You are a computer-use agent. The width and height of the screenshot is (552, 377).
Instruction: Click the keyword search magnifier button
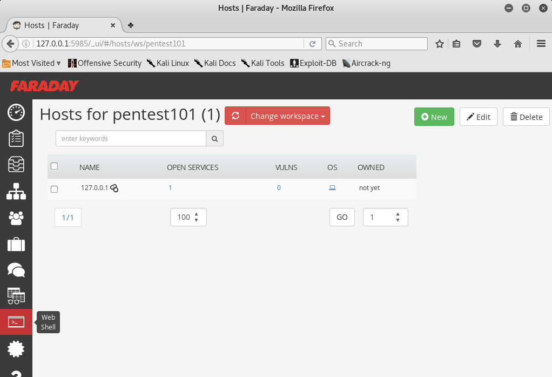215,139
